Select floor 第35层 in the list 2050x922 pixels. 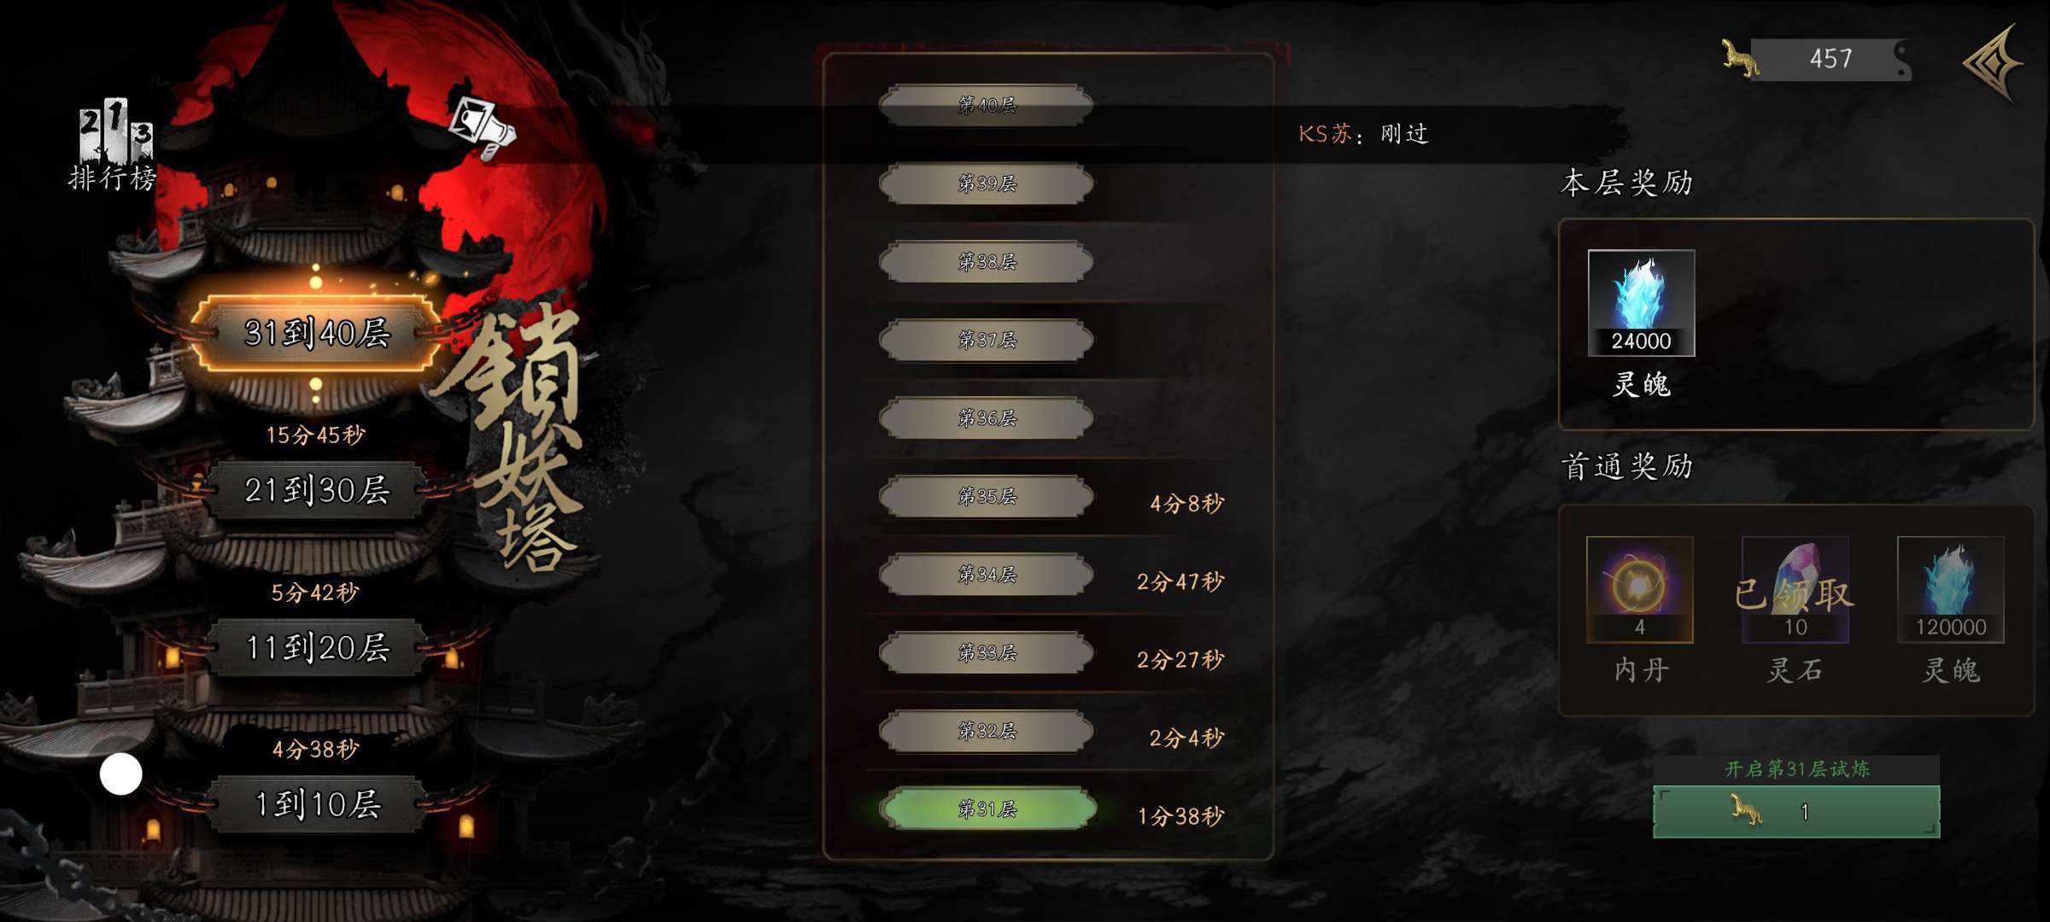click(987, 496)
